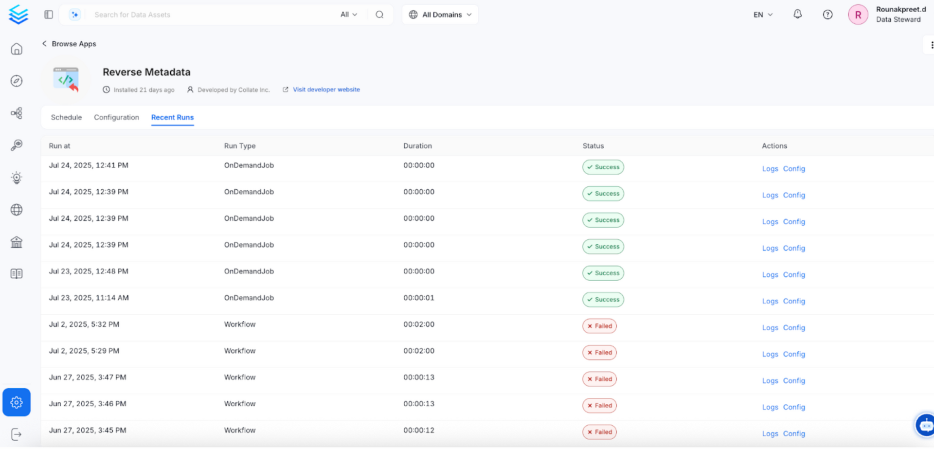This screenshot has width=934, height=449.
Task: Open the Domains globe sidebar icon
Action: [x=17, y=210]
